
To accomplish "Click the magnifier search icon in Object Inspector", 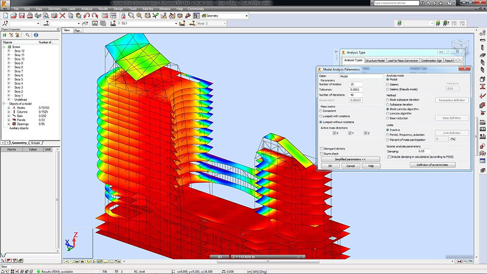I will coord(27,35).
